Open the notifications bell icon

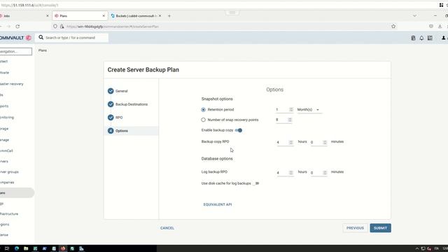pyautogui.click(x=421, y=38)
